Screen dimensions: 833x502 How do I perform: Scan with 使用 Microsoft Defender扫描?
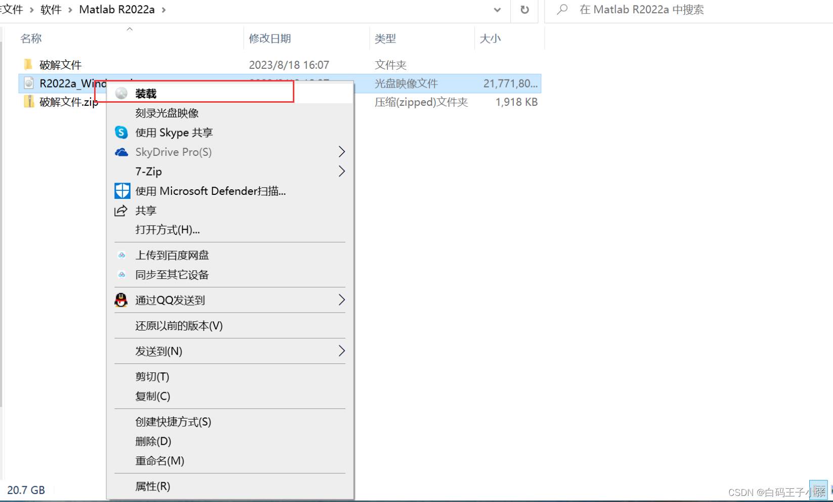[x=210, y=191]
